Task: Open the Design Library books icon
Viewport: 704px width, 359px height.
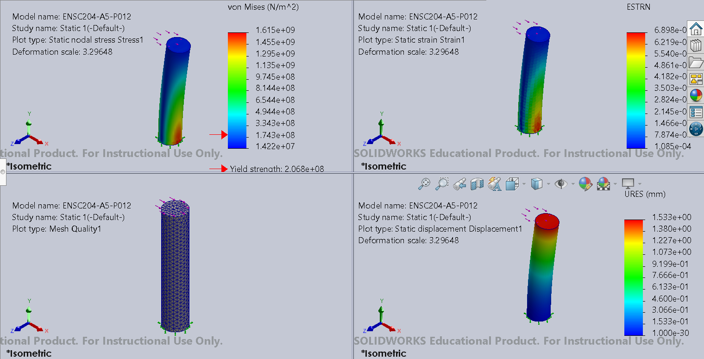Action: (696, 45)
